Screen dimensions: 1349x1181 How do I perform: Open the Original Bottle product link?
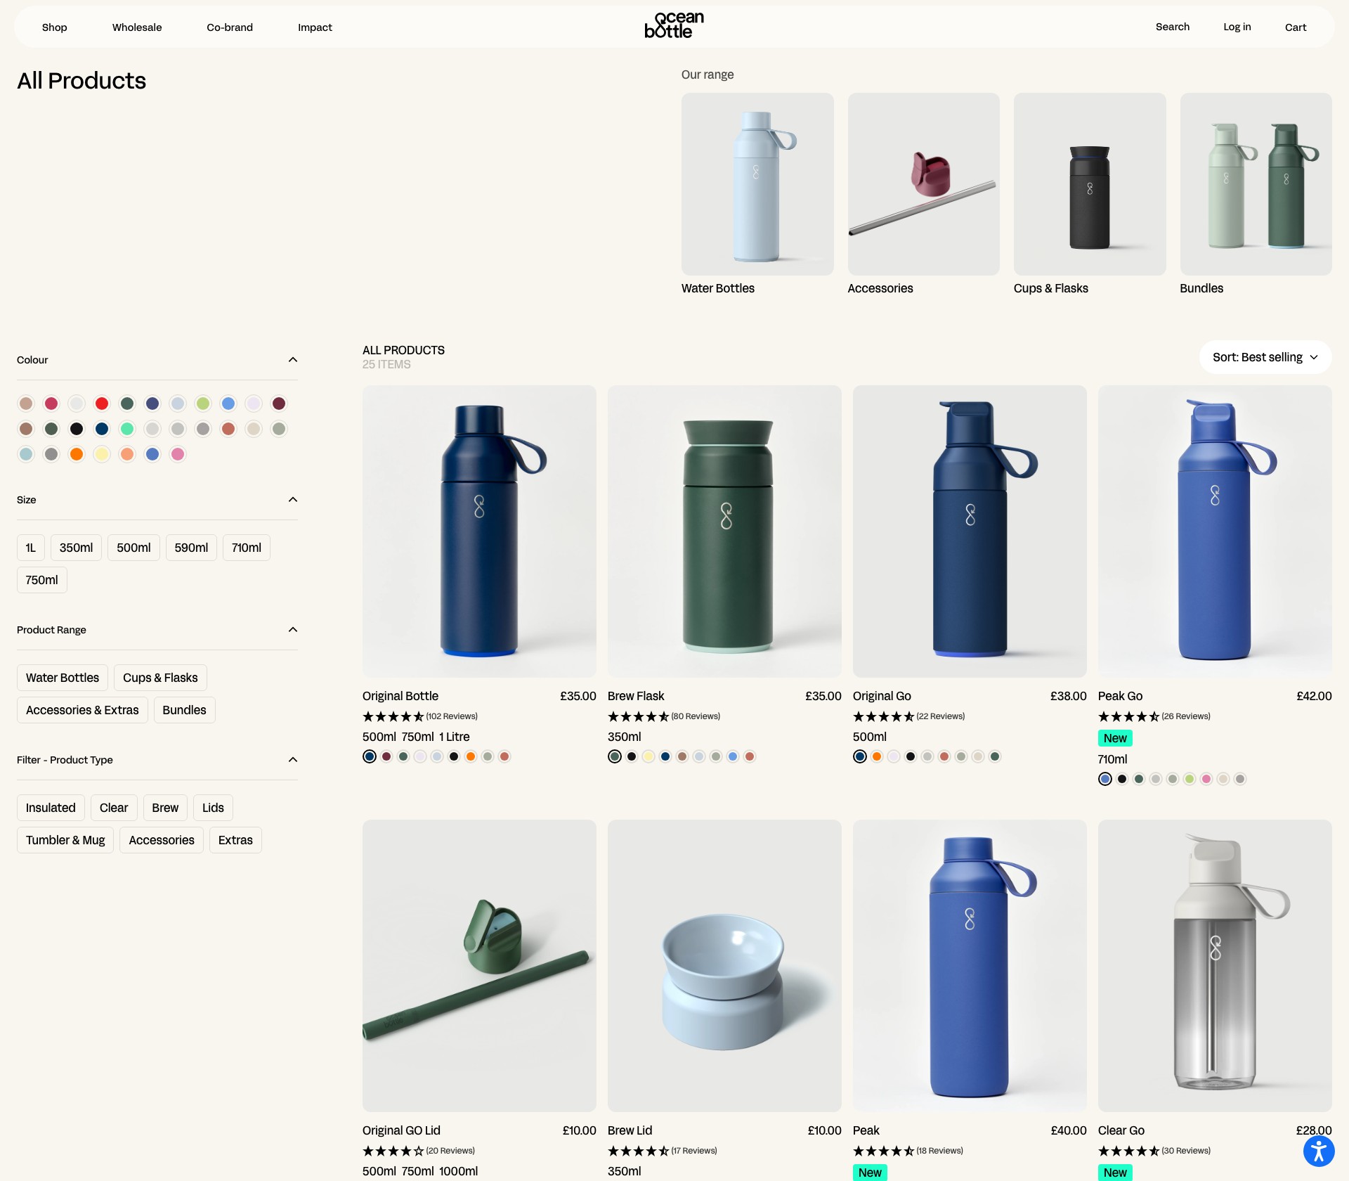[400, 696]
